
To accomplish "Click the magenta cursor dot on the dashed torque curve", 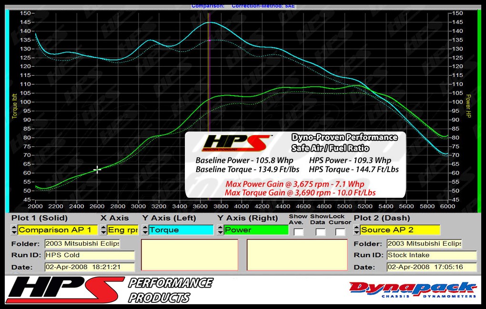I will click(x=210, y=40).
